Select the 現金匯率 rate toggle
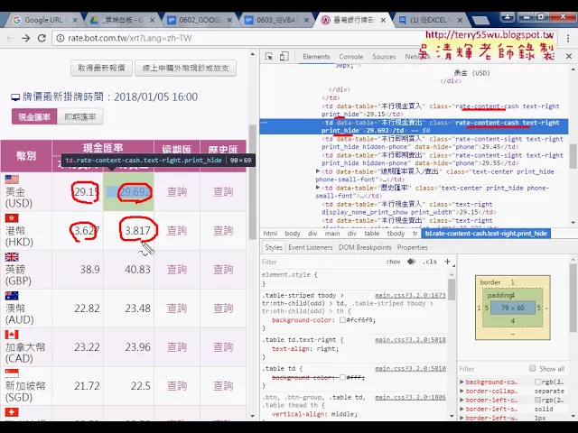Viewport: 578px width, 433px height. tap(34, 116)
